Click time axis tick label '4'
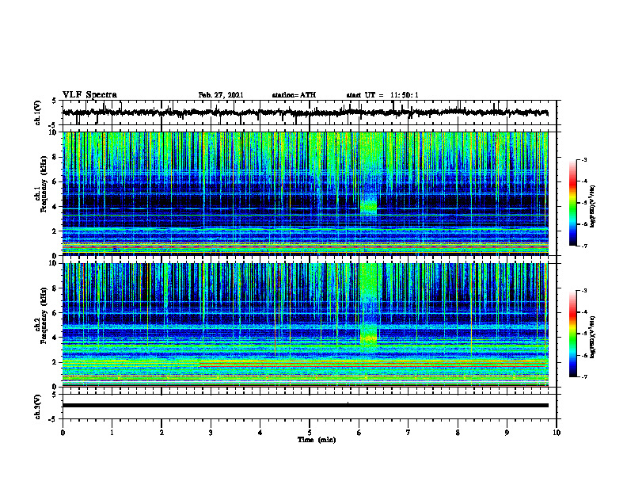Viewport: 627px width, 485px height. [x=260, y=433]
